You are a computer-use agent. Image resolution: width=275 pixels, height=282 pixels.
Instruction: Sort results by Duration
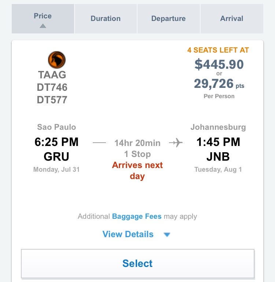click(106, 19)
